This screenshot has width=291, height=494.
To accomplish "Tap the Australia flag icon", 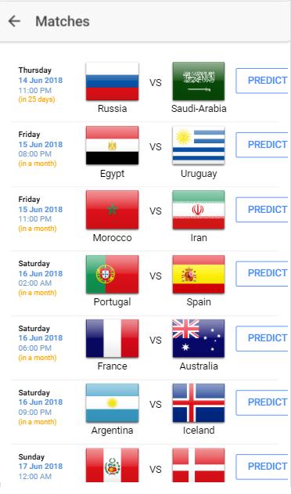I will click(199, 339).
